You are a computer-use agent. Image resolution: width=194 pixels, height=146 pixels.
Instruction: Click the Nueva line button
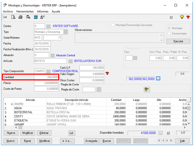(x=11, y=133)
